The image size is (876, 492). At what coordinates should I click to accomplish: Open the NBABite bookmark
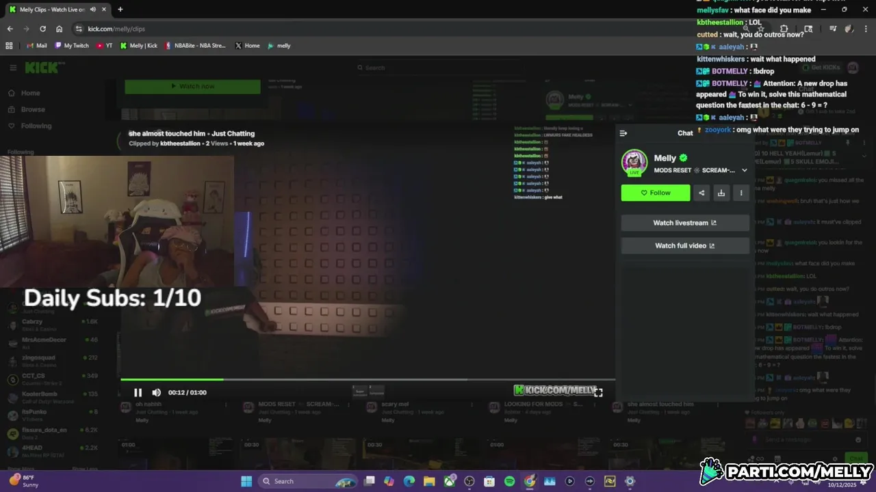coord(195,46)
